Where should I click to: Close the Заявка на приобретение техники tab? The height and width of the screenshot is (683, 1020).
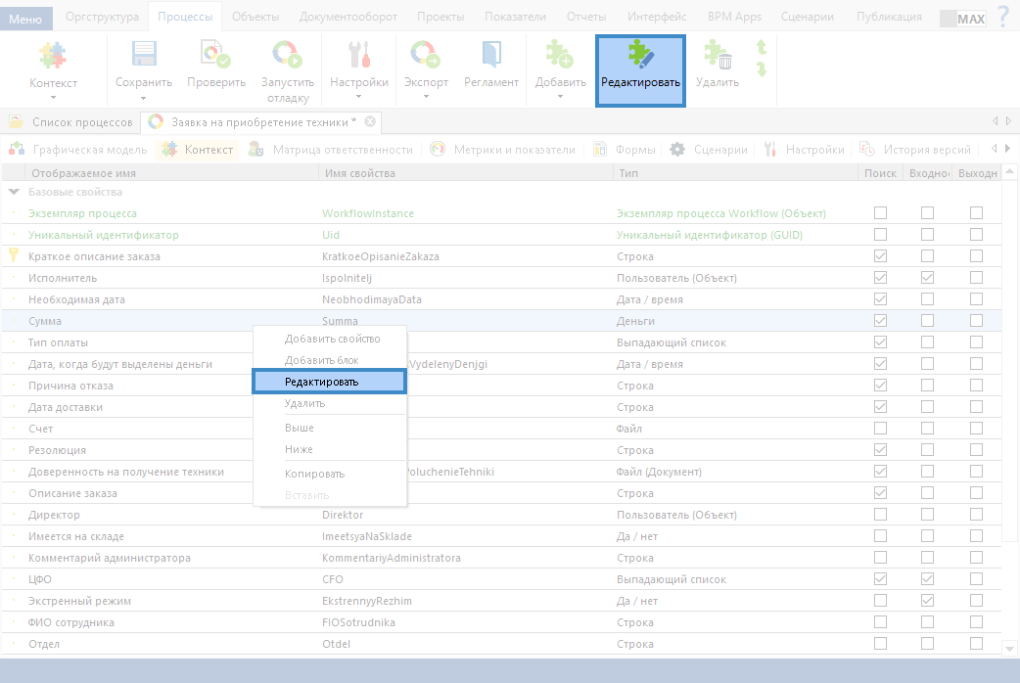[x=369, y=122]
